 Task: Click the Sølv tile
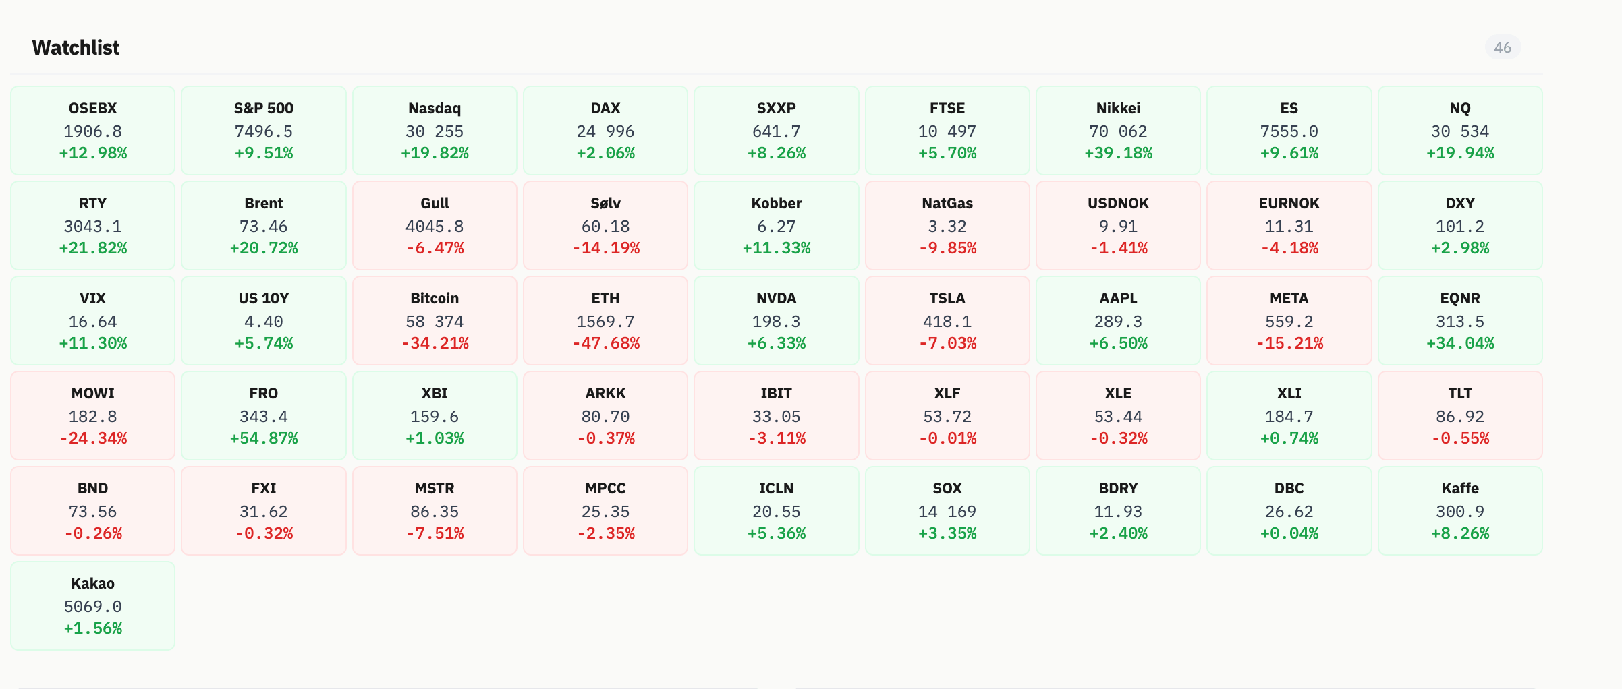(605, 225)
